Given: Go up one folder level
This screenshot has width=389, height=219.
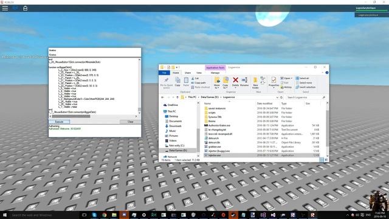Looking at the screenshot, I should (x=177, y=97).
